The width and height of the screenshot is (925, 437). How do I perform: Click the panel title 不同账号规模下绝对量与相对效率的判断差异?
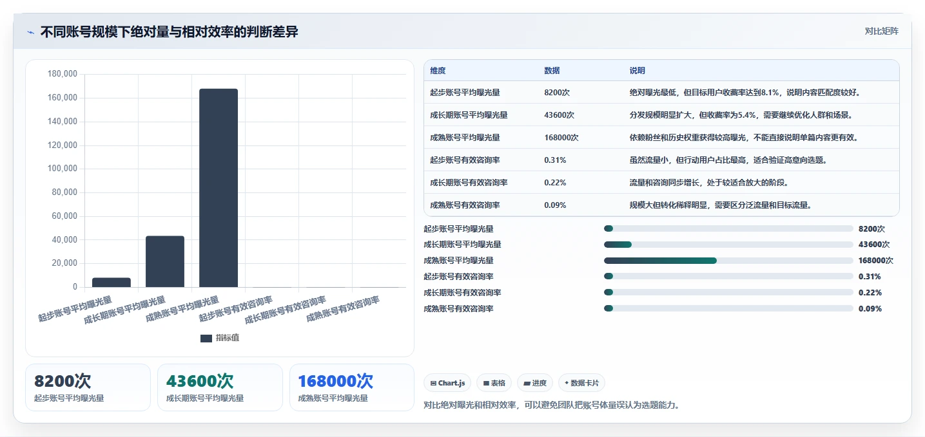169,32
